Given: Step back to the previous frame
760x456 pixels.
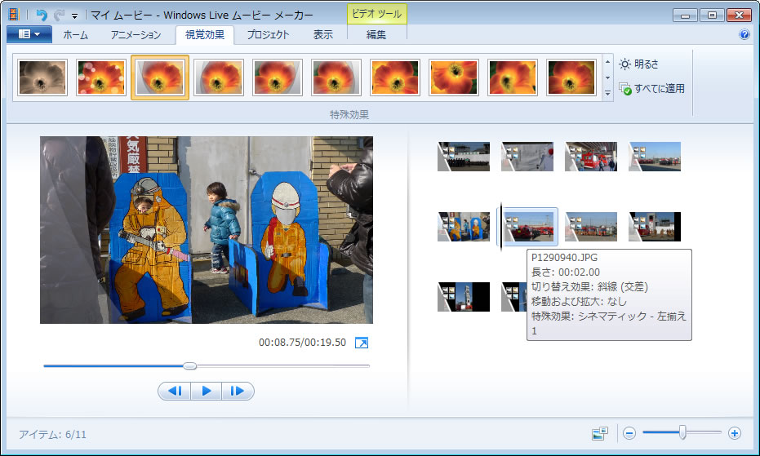Looking at the screenshot, I should pyautogui.click(x=175, y=392).
